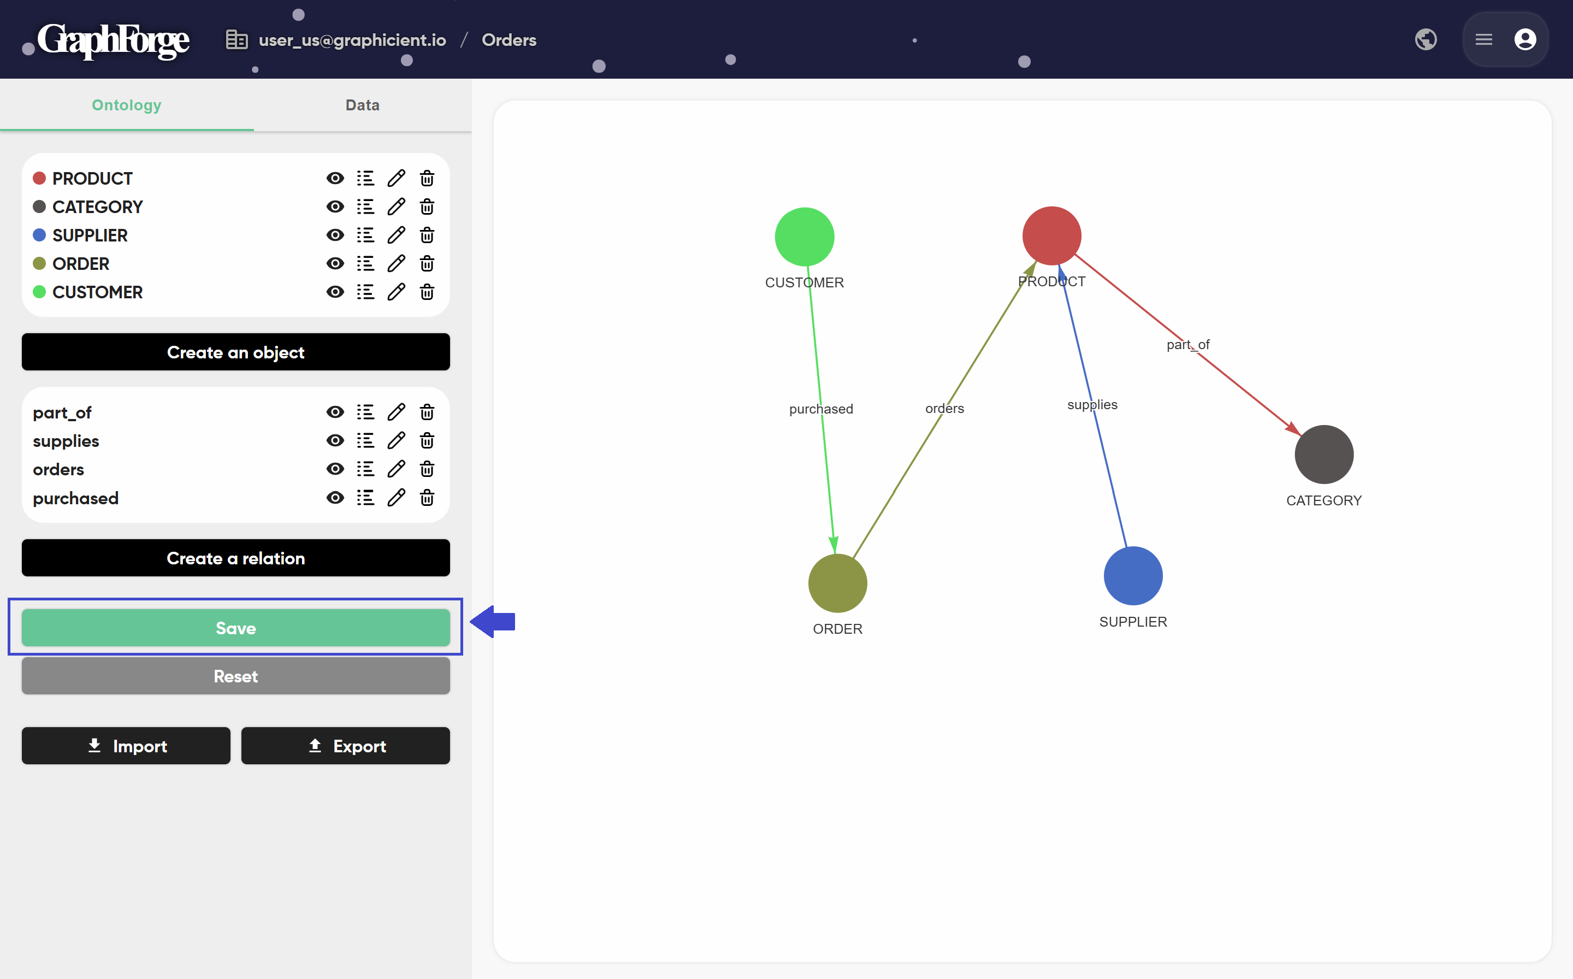The image size is (1573, 979).
Task: Delete the SUPPLIER object using the trash icon
Action: pos(427,235)
